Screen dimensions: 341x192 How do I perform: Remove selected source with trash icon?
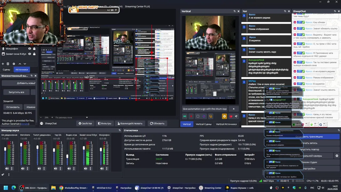click(x=8, y=64)
